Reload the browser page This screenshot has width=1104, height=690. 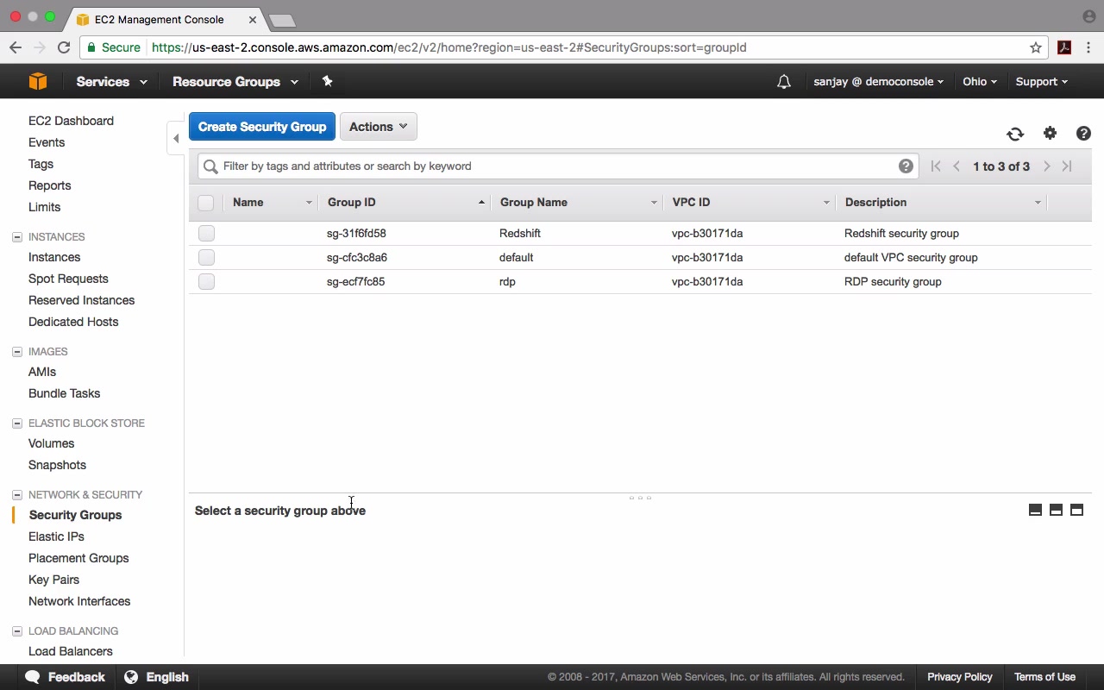64,47
